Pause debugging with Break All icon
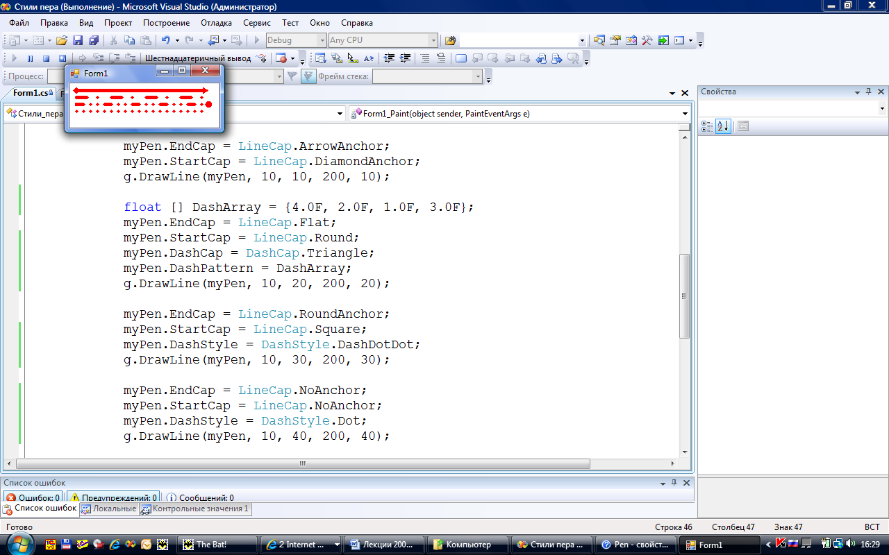Image resolution: width=889 pixels, height=555 pixels. click(31, 58)
